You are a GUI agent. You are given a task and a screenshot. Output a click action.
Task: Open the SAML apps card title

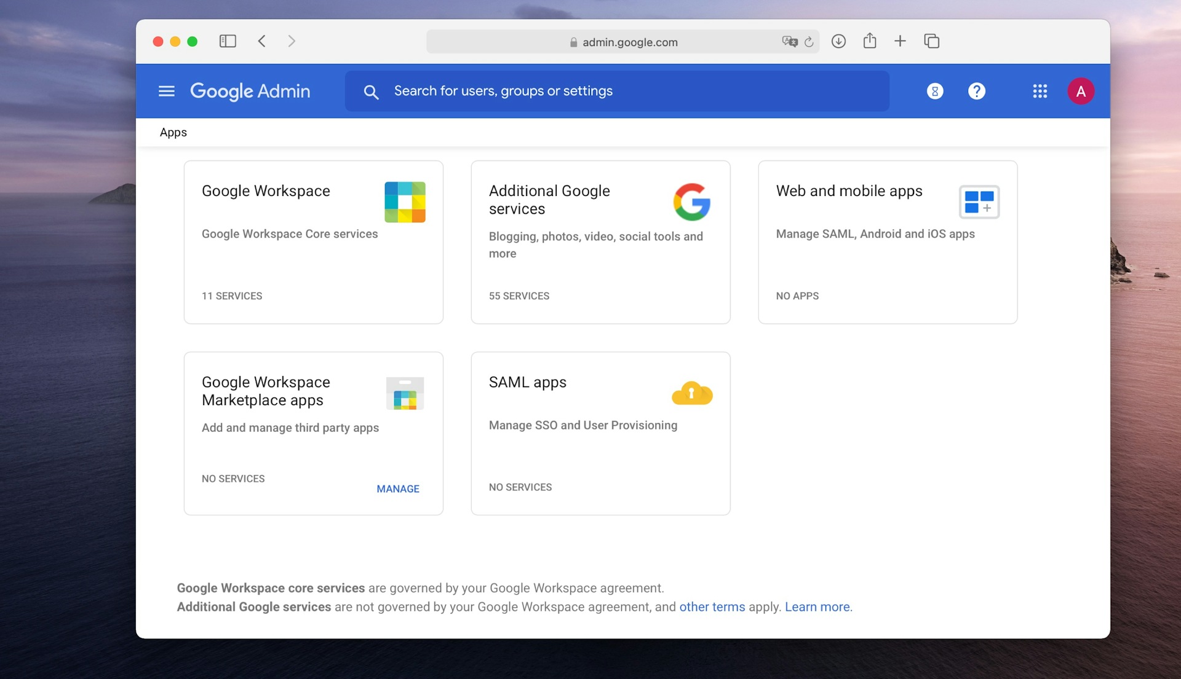(527, 382)
